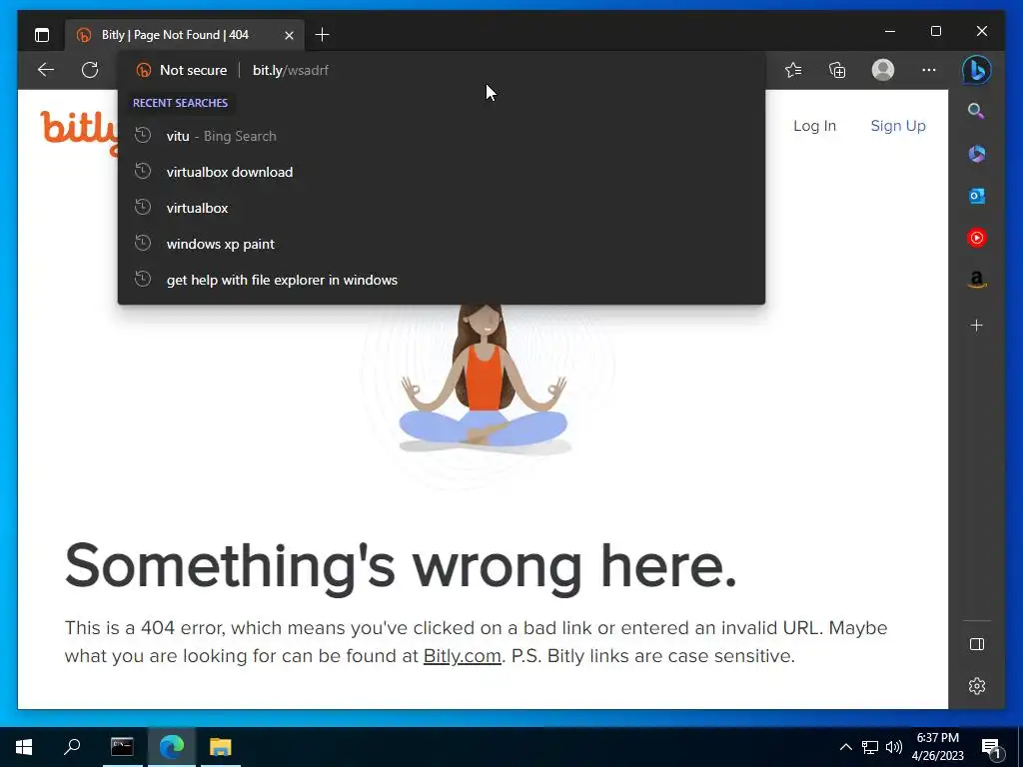The width and height of the screenshot is (1023, 767).
Task: Reload the page with the refresh icon
Action: pyautogui.click(x=90, y=70)
